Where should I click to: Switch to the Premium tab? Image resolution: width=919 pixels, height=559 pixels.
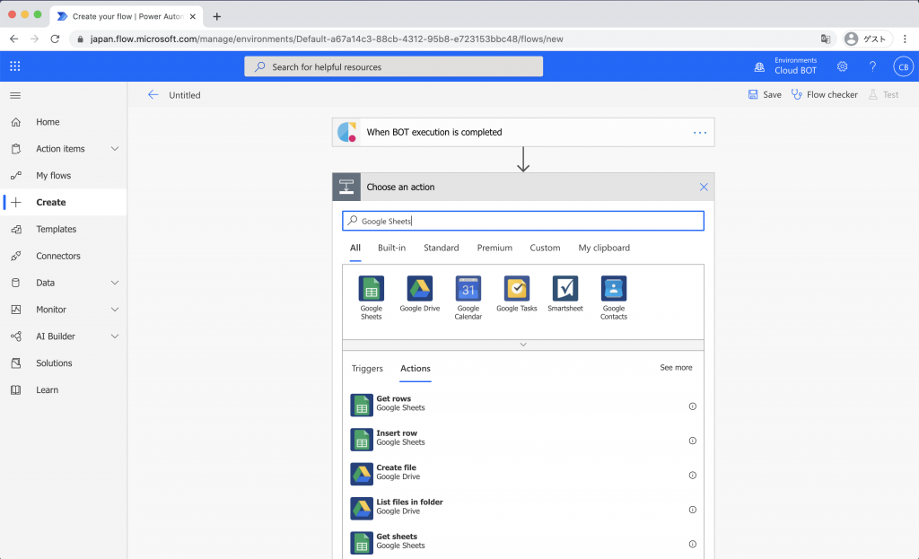pyautogui.click(x=495, y=248)
